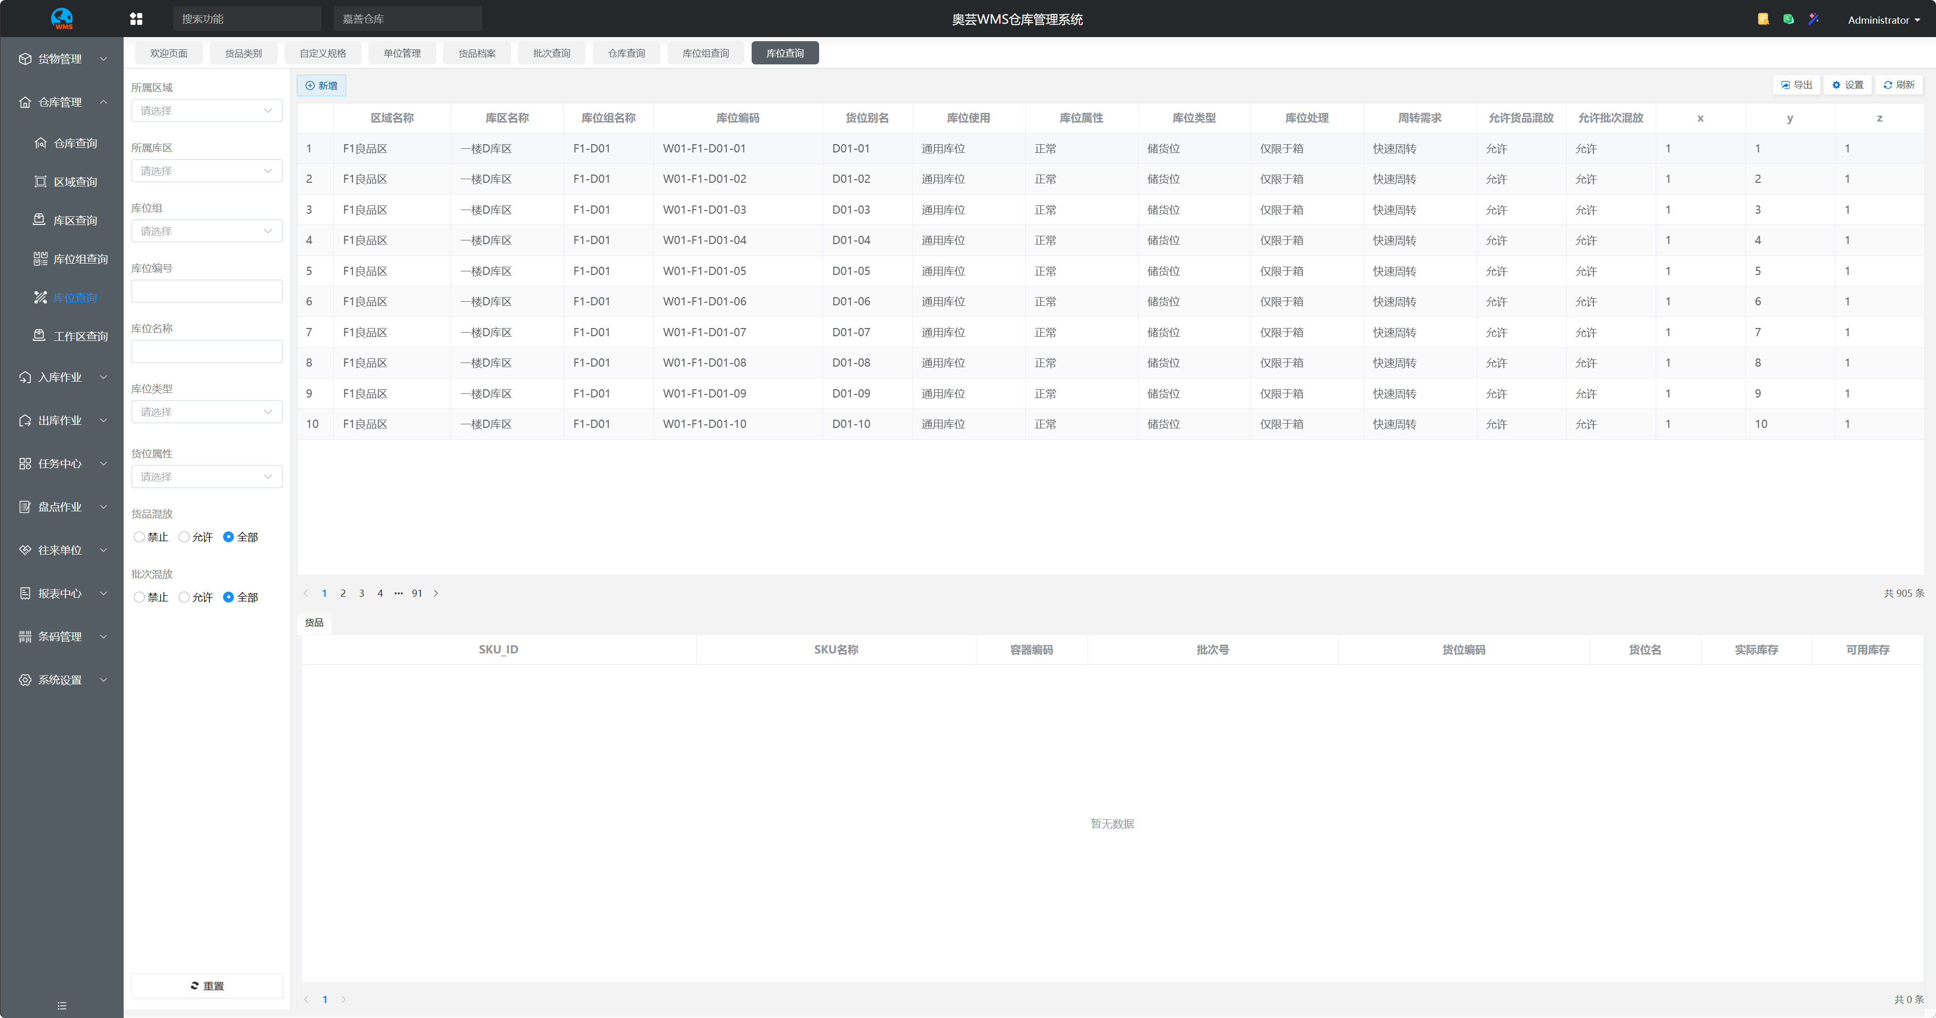Click the sidebar collapse icon at bottom
This screenshot has height=1018, width=1936.
click(62, 1005)
